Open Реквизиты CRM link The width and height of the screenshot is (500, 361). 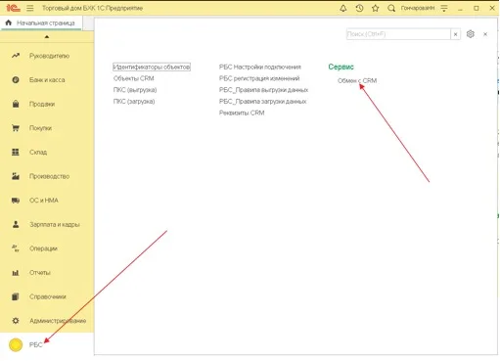coord(242,113)
